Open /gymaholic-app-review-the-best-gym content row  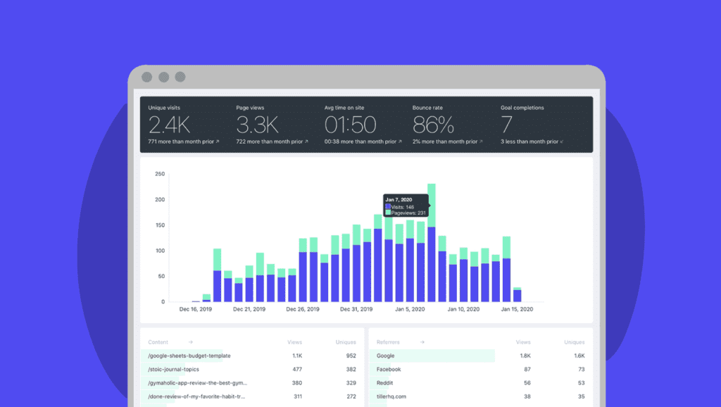pyautogui.click(x=252, y=382)
